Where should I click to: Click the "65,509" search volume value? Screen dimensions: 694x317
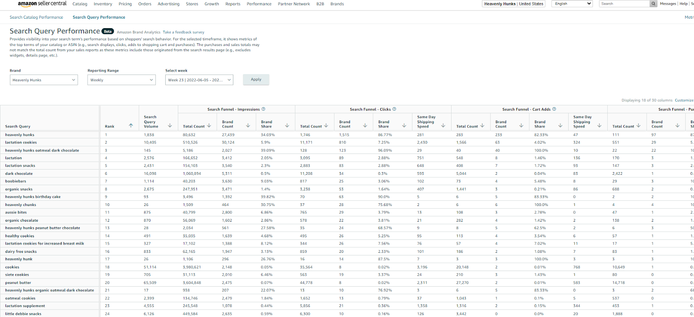(x=150, y=283)
